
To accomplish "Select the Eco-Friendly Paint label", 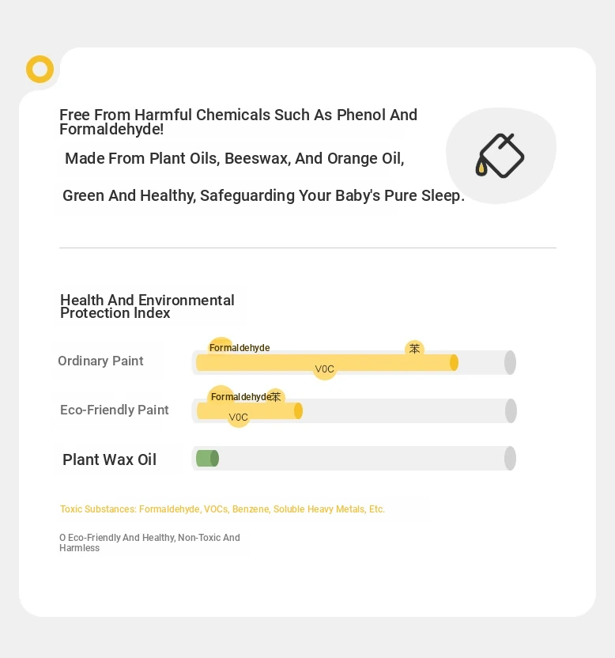I will (x=115, y=410).
